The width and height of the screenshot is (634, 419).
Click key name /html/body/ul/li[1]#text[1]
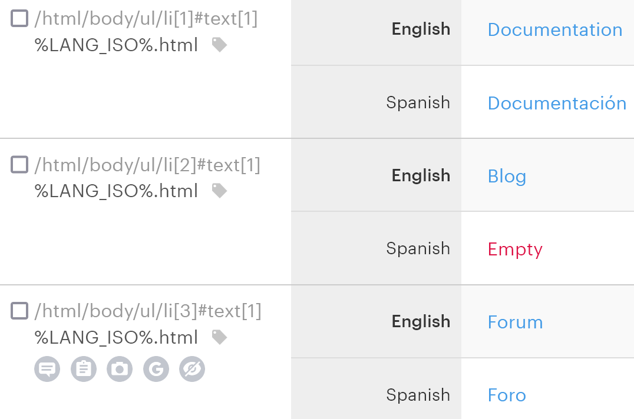coord(146,19)
